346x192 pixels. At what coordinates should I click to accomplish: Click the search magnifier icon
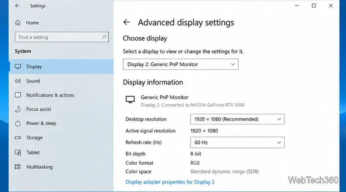(104, 37)
